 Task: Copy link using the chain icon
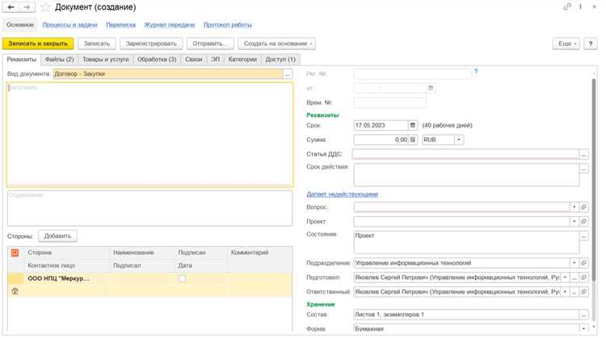[x=567, y=7]
